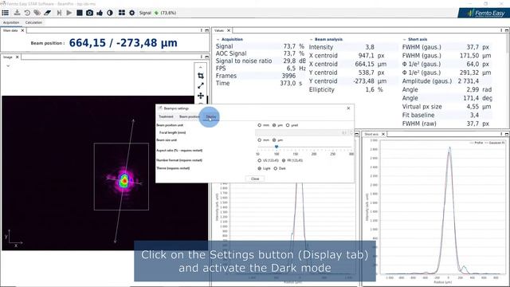This screenshot has width=510, height=287.
Task: Open the Treatment tab in settings
Action: 166,116
